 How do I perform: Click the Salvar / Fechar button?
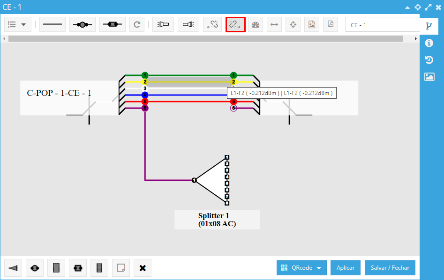[x=390, y=268]
